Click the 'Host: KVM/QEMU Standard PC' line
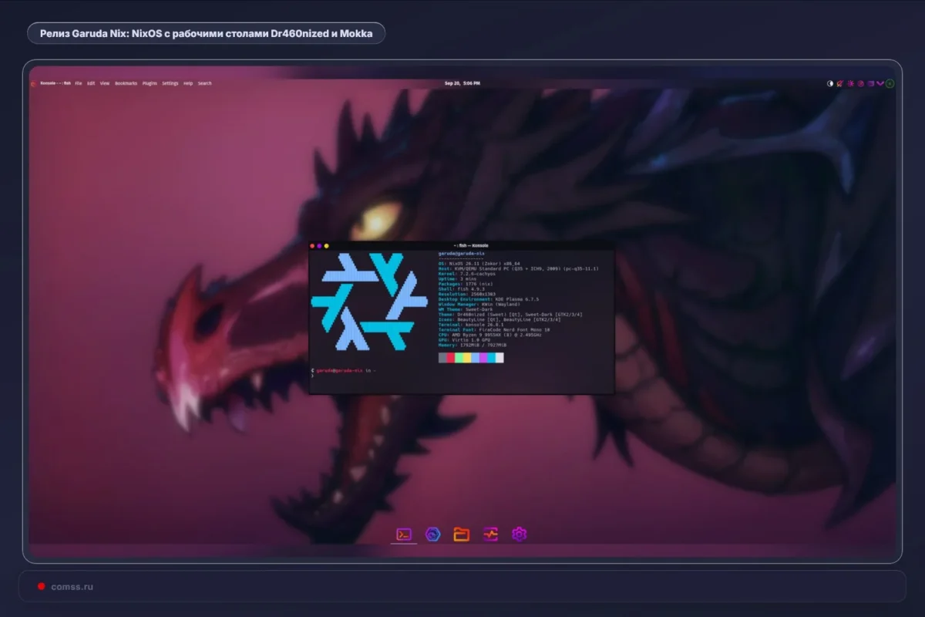Screen dimensions: 925x617 click(519, 268)
